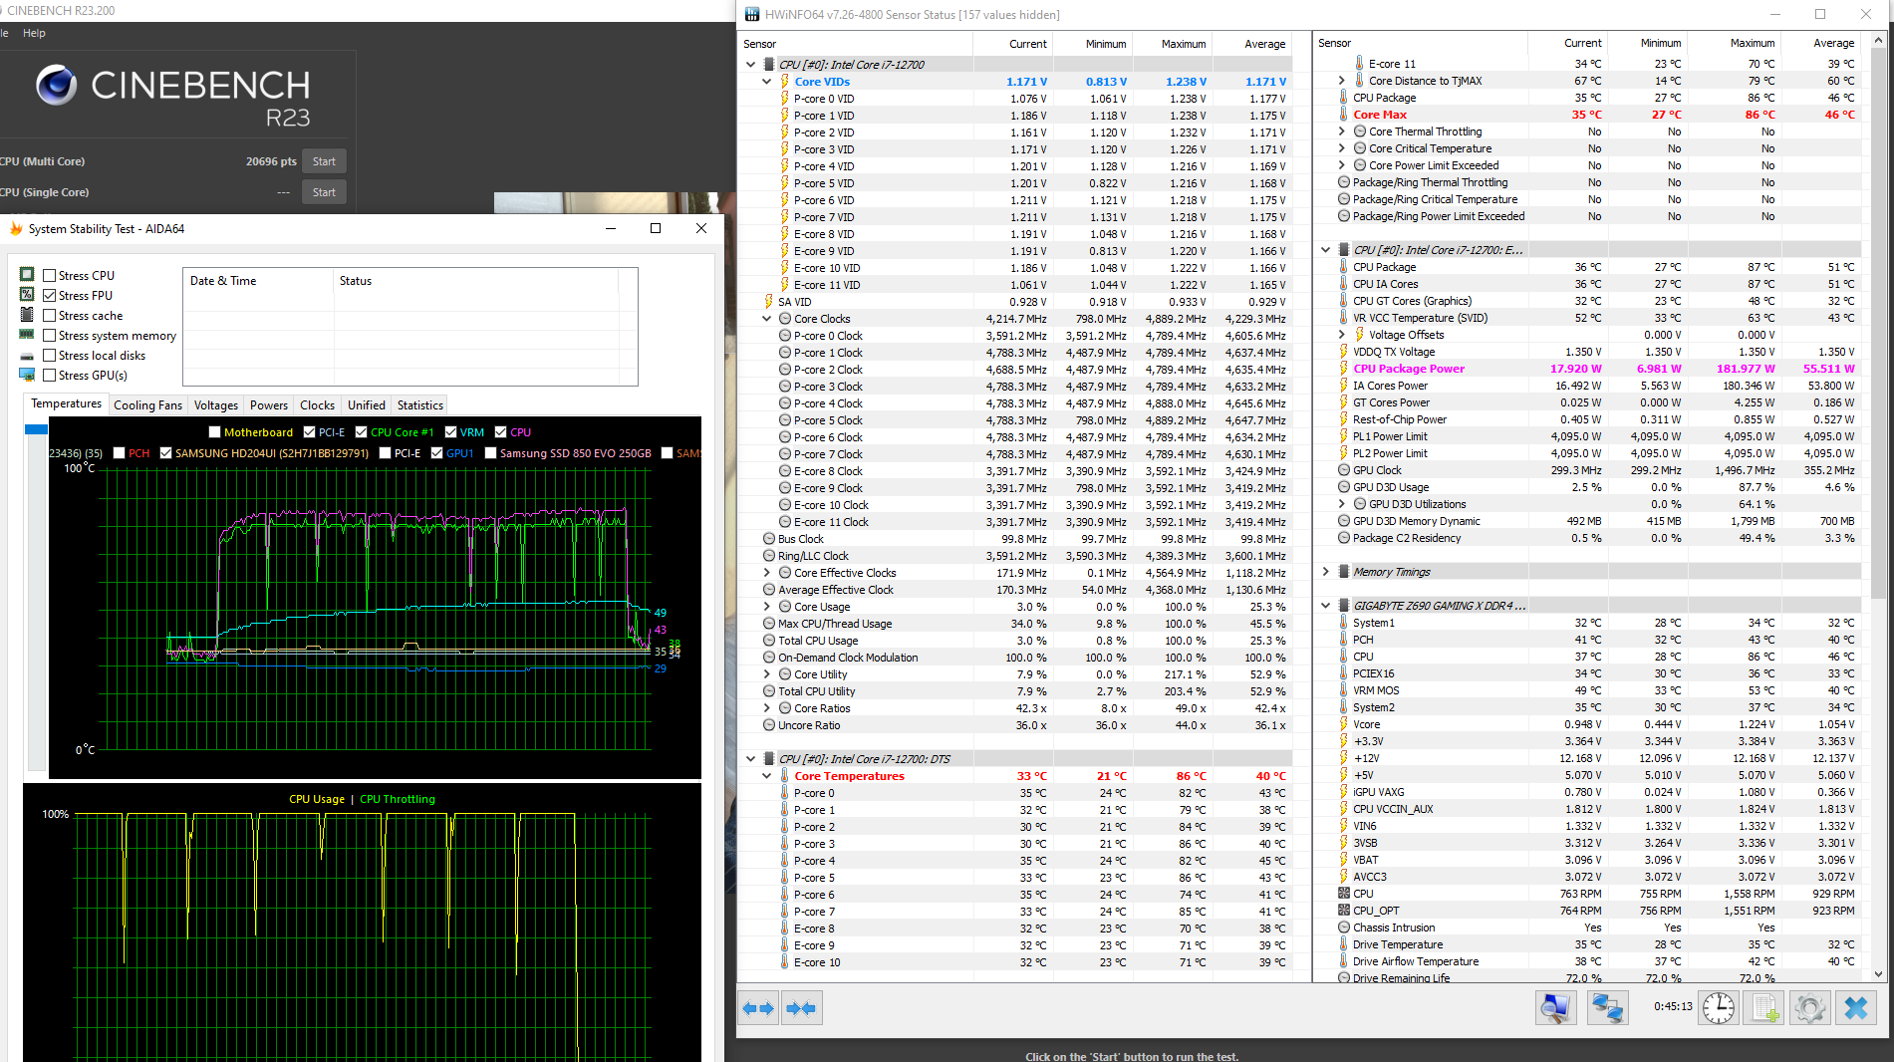Start the CPU Single Core benchmark
Screen dimensions: 1894x1062
coord(324,192)
